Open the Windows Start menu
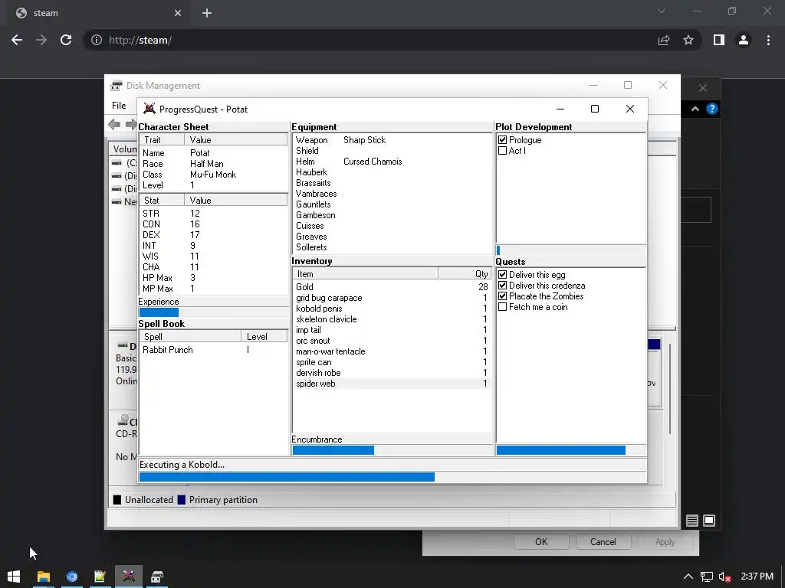Screen dimensions: 785x588 point(14,577)
